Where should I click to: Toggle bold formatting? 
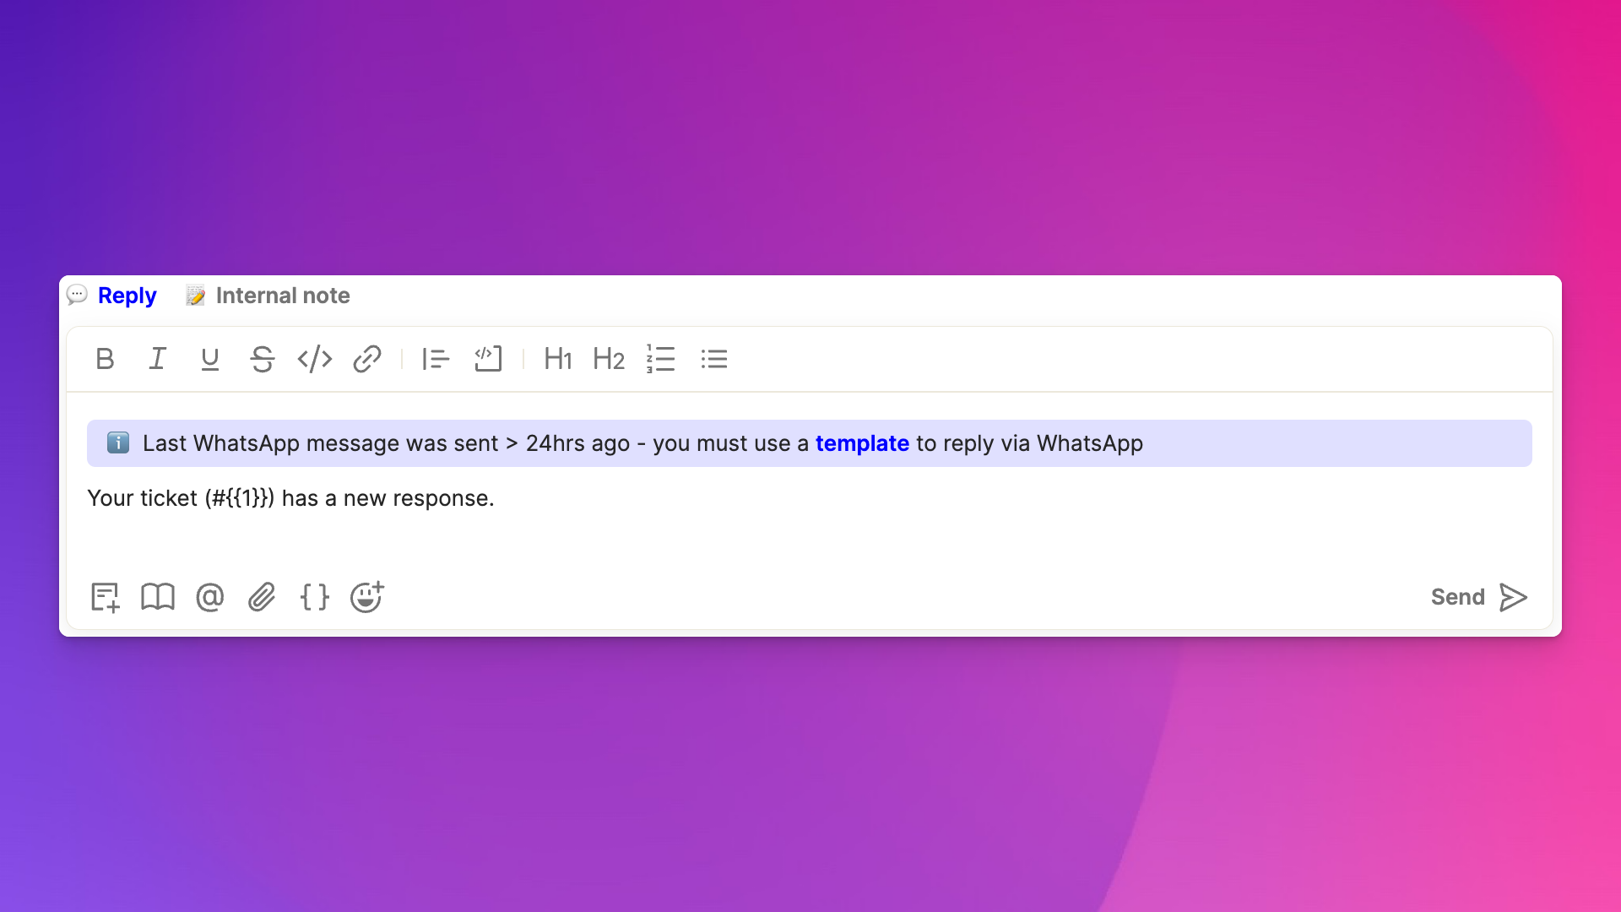(x=105, y=359)
